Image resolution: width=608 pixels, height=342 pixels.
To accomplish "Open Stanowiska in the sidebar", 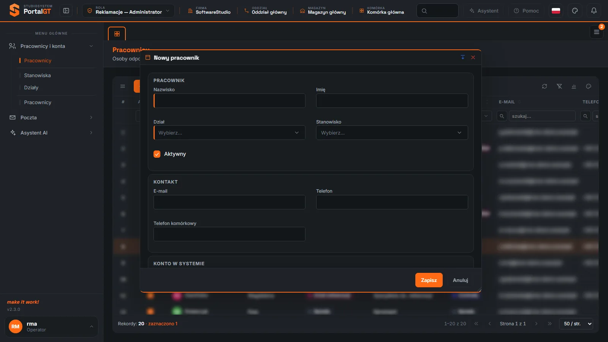I will click(x=38, y=75).
